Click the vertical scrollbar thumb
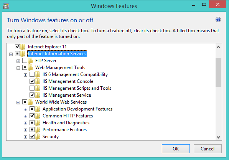229x160 pixels. tap(219, 73)
